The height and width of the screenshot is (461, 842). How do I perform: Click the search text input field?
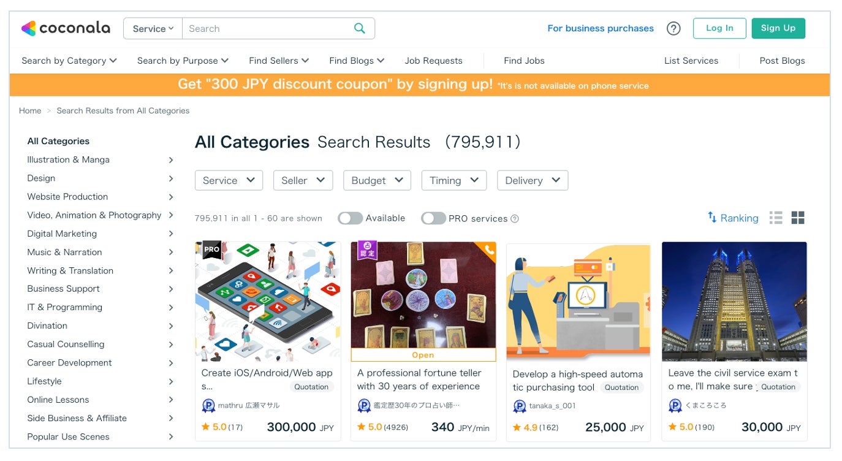point(267,28)
